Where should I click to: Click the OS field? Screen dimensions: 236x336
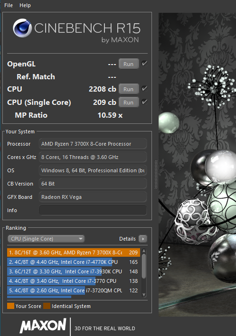pos(93,170)
